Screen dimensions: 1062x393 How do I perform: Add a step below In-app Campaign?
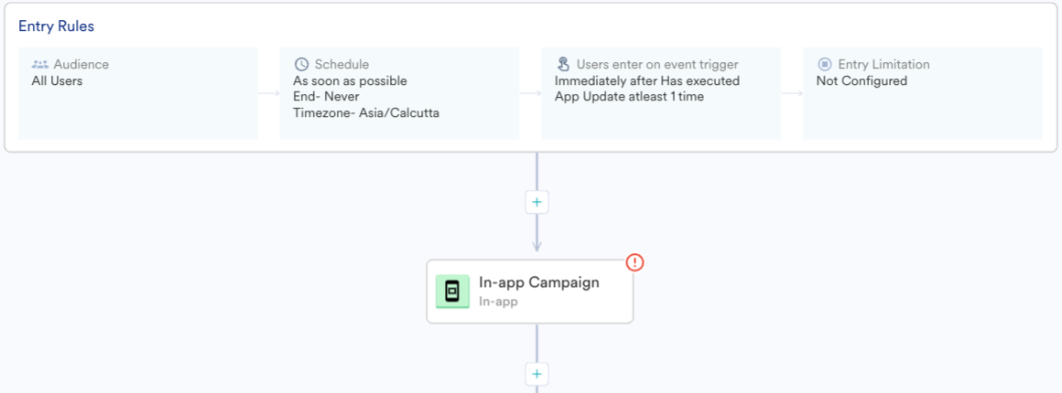coord(537,374)
